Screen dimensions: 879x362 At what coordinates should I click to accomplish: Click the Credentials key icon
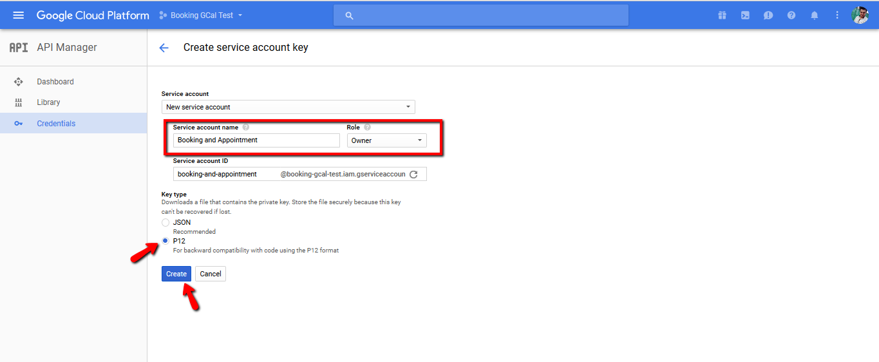tap(18, 123)
